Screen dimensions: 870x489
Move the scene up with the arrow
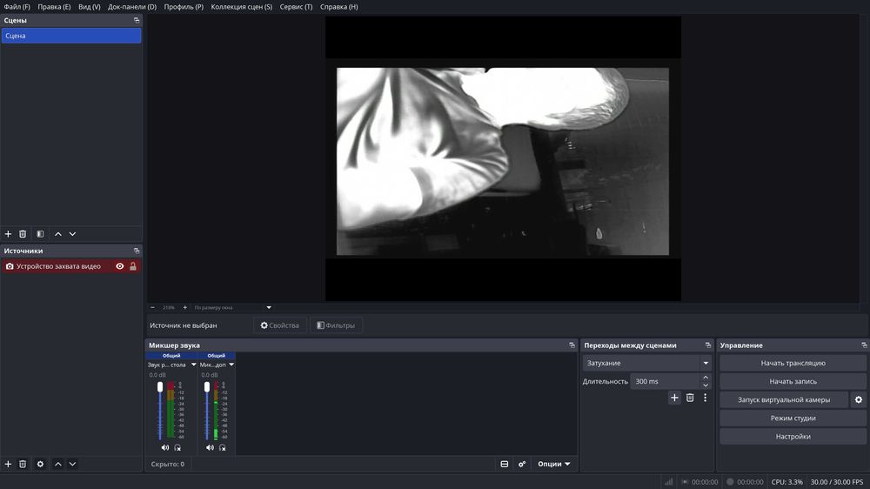[x=58, y=234]
